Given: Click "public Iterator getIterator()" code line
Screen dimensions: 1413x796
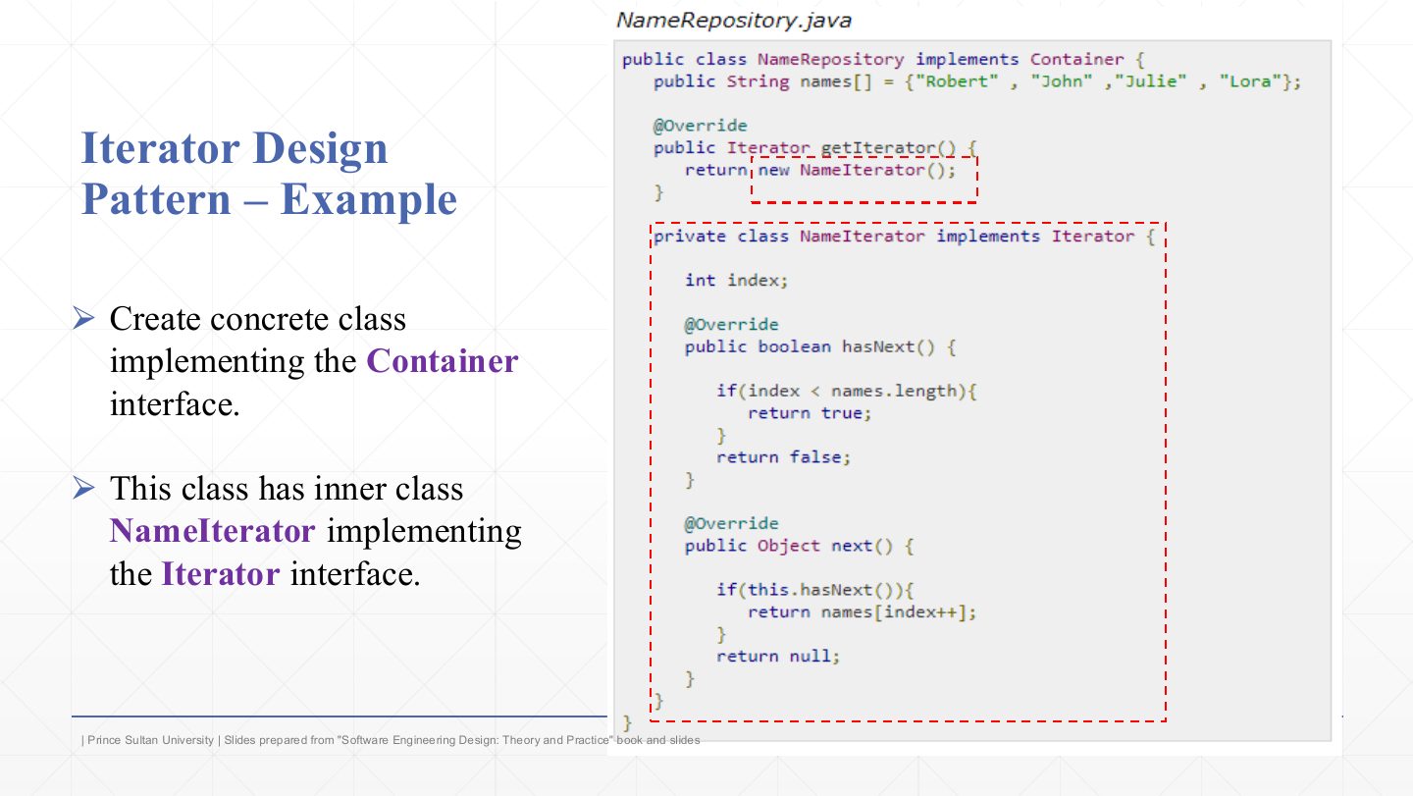Looking at the screenshot, I should [815, 148].
